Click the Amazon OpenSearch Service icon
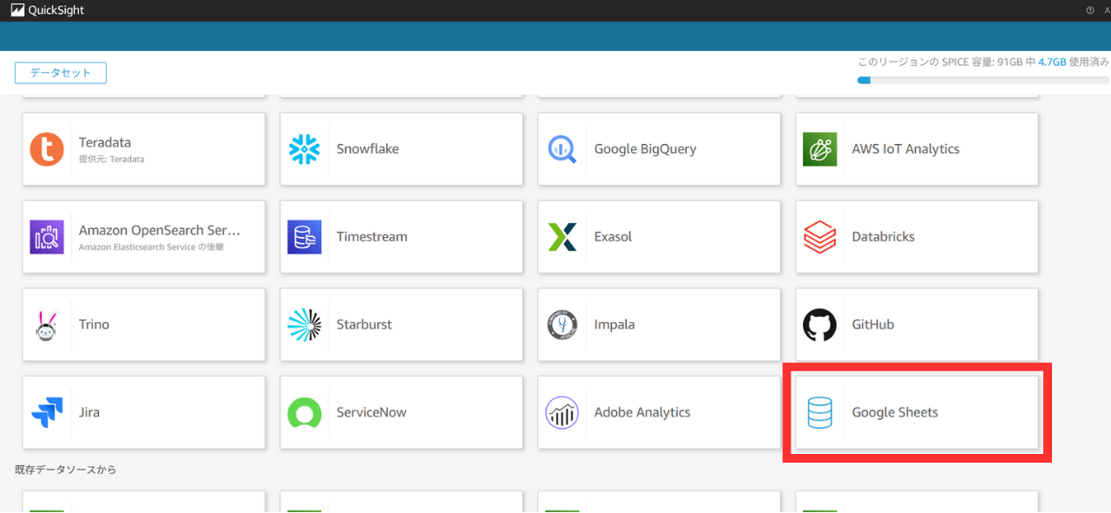The width and height of the screenshot is (1111, 513). coord(47,237)
